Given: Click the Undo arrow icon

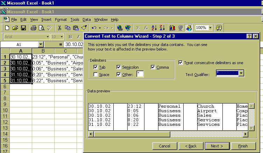Looking at the screenshot, I should [x=94, y=28].
